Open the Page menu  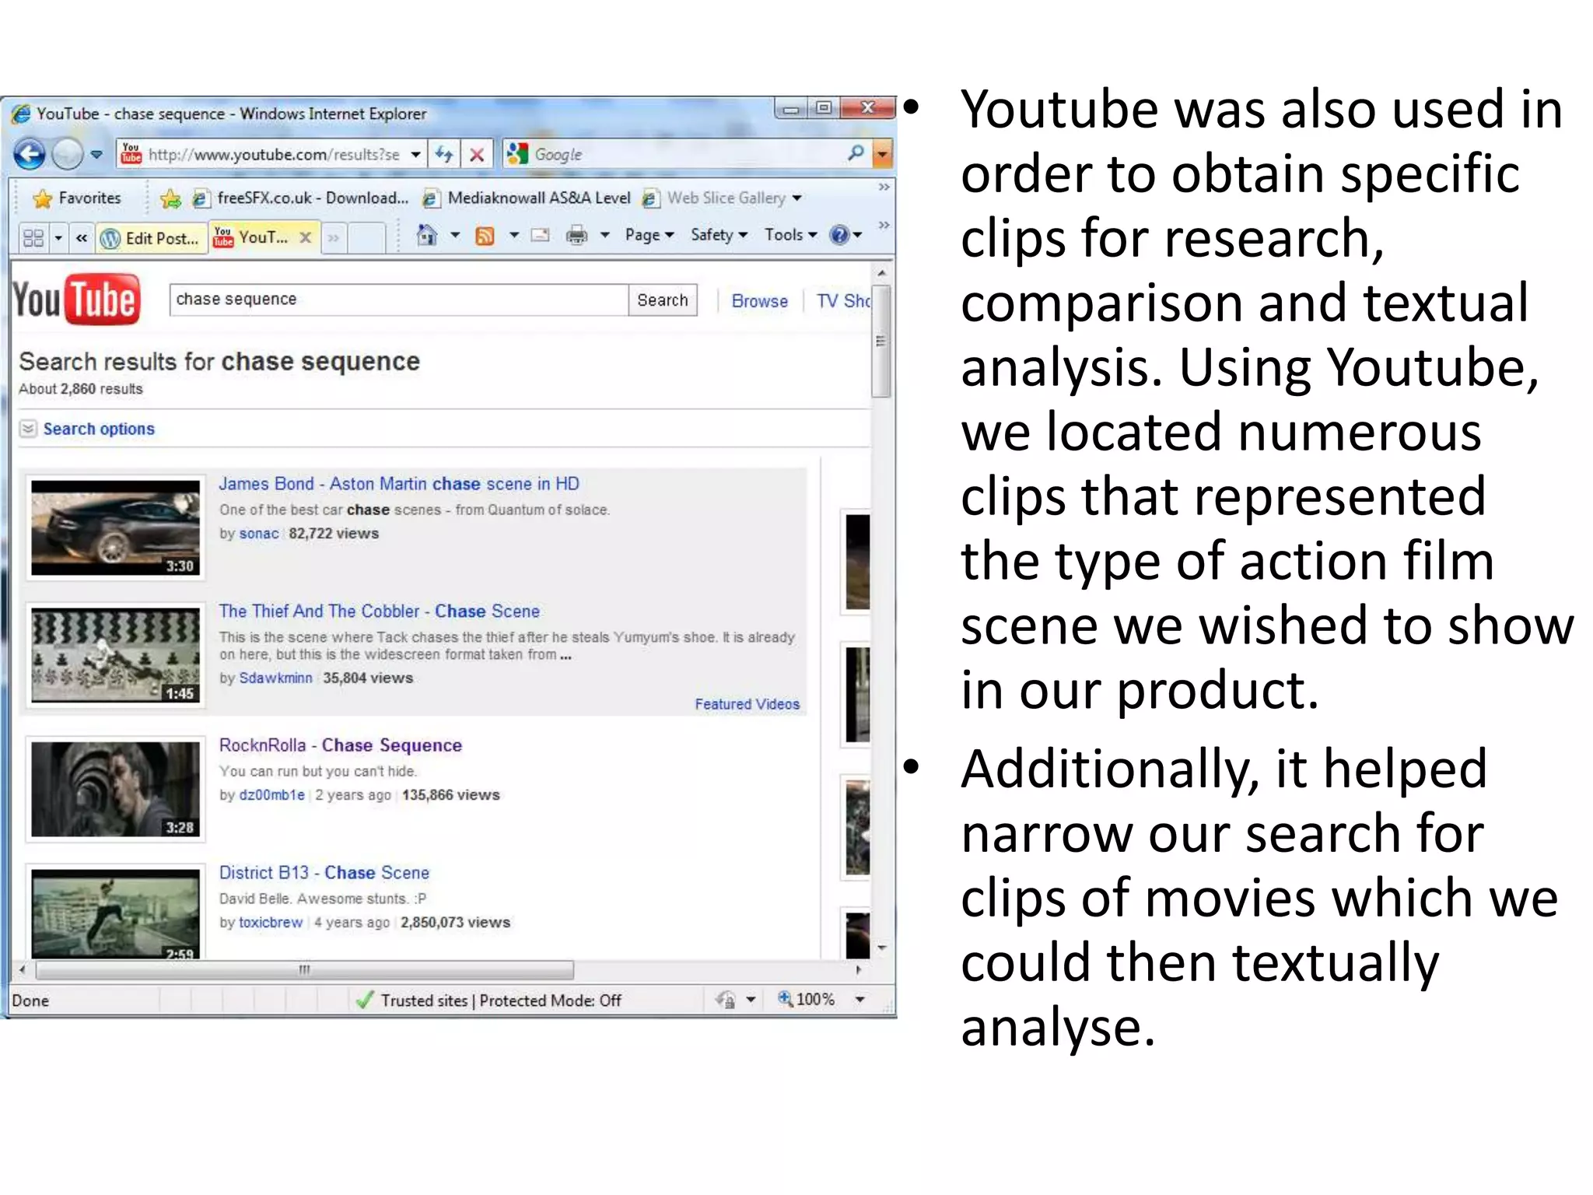(x=649, y=234)
